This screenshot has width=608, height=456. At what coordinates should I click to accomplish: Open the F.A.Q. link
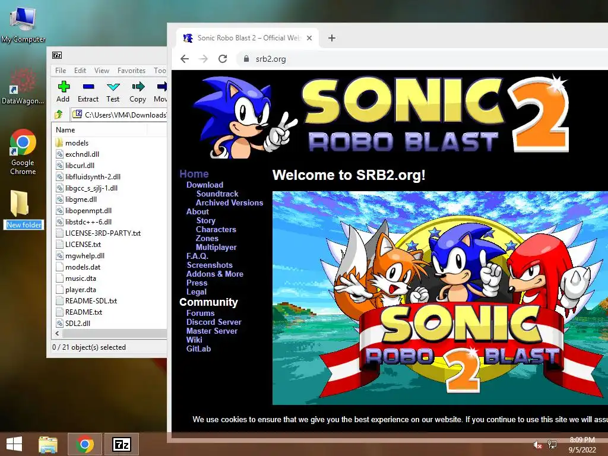click(x=197, y=256)
